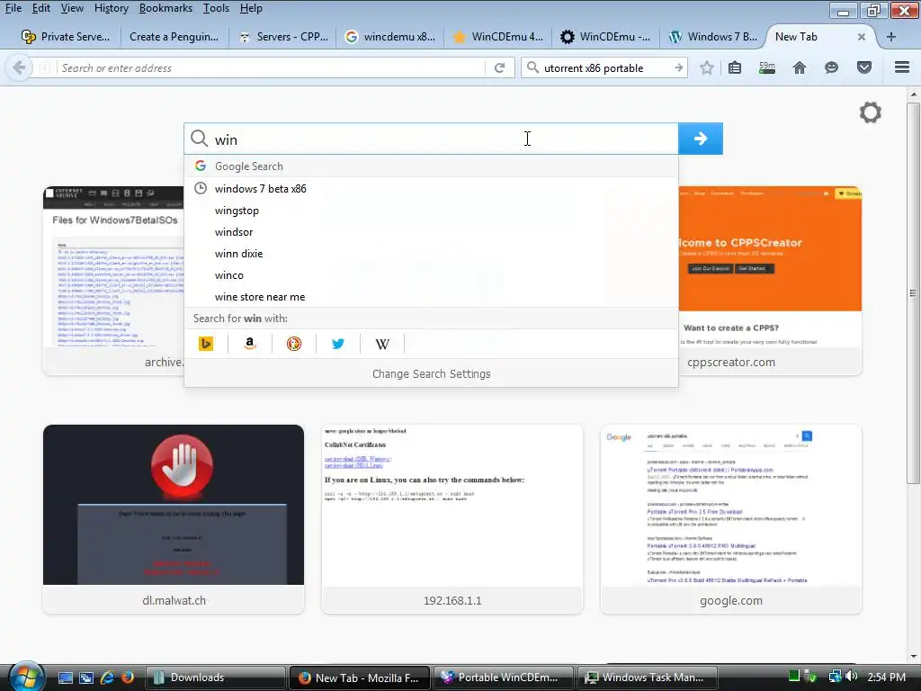This screenshot has height=691, width=921.
Task: Launch Internet Explorer from quick launch
Action: pyautogui.click(x=107, y=678)
